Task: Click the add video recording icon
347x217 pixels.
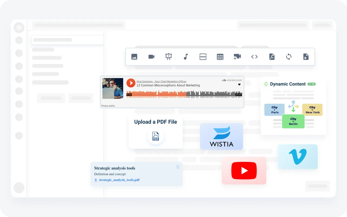Action: (237, 57)
